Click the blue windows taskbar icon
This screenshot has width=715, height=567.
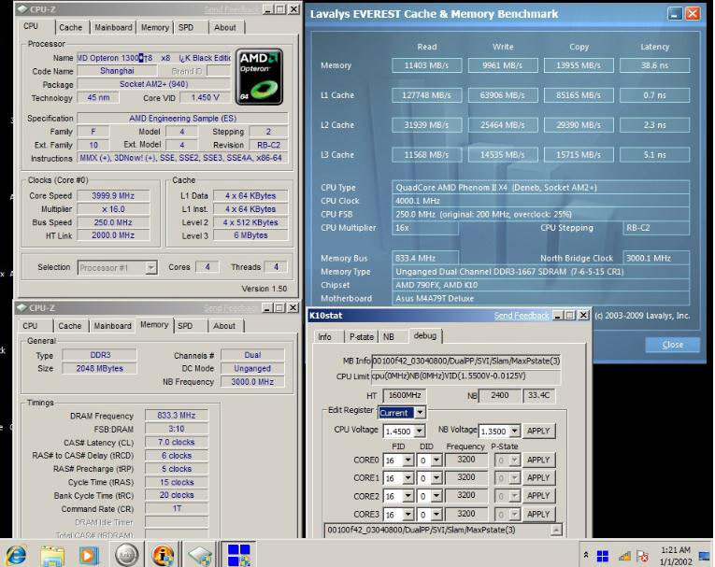coord(239,554)
